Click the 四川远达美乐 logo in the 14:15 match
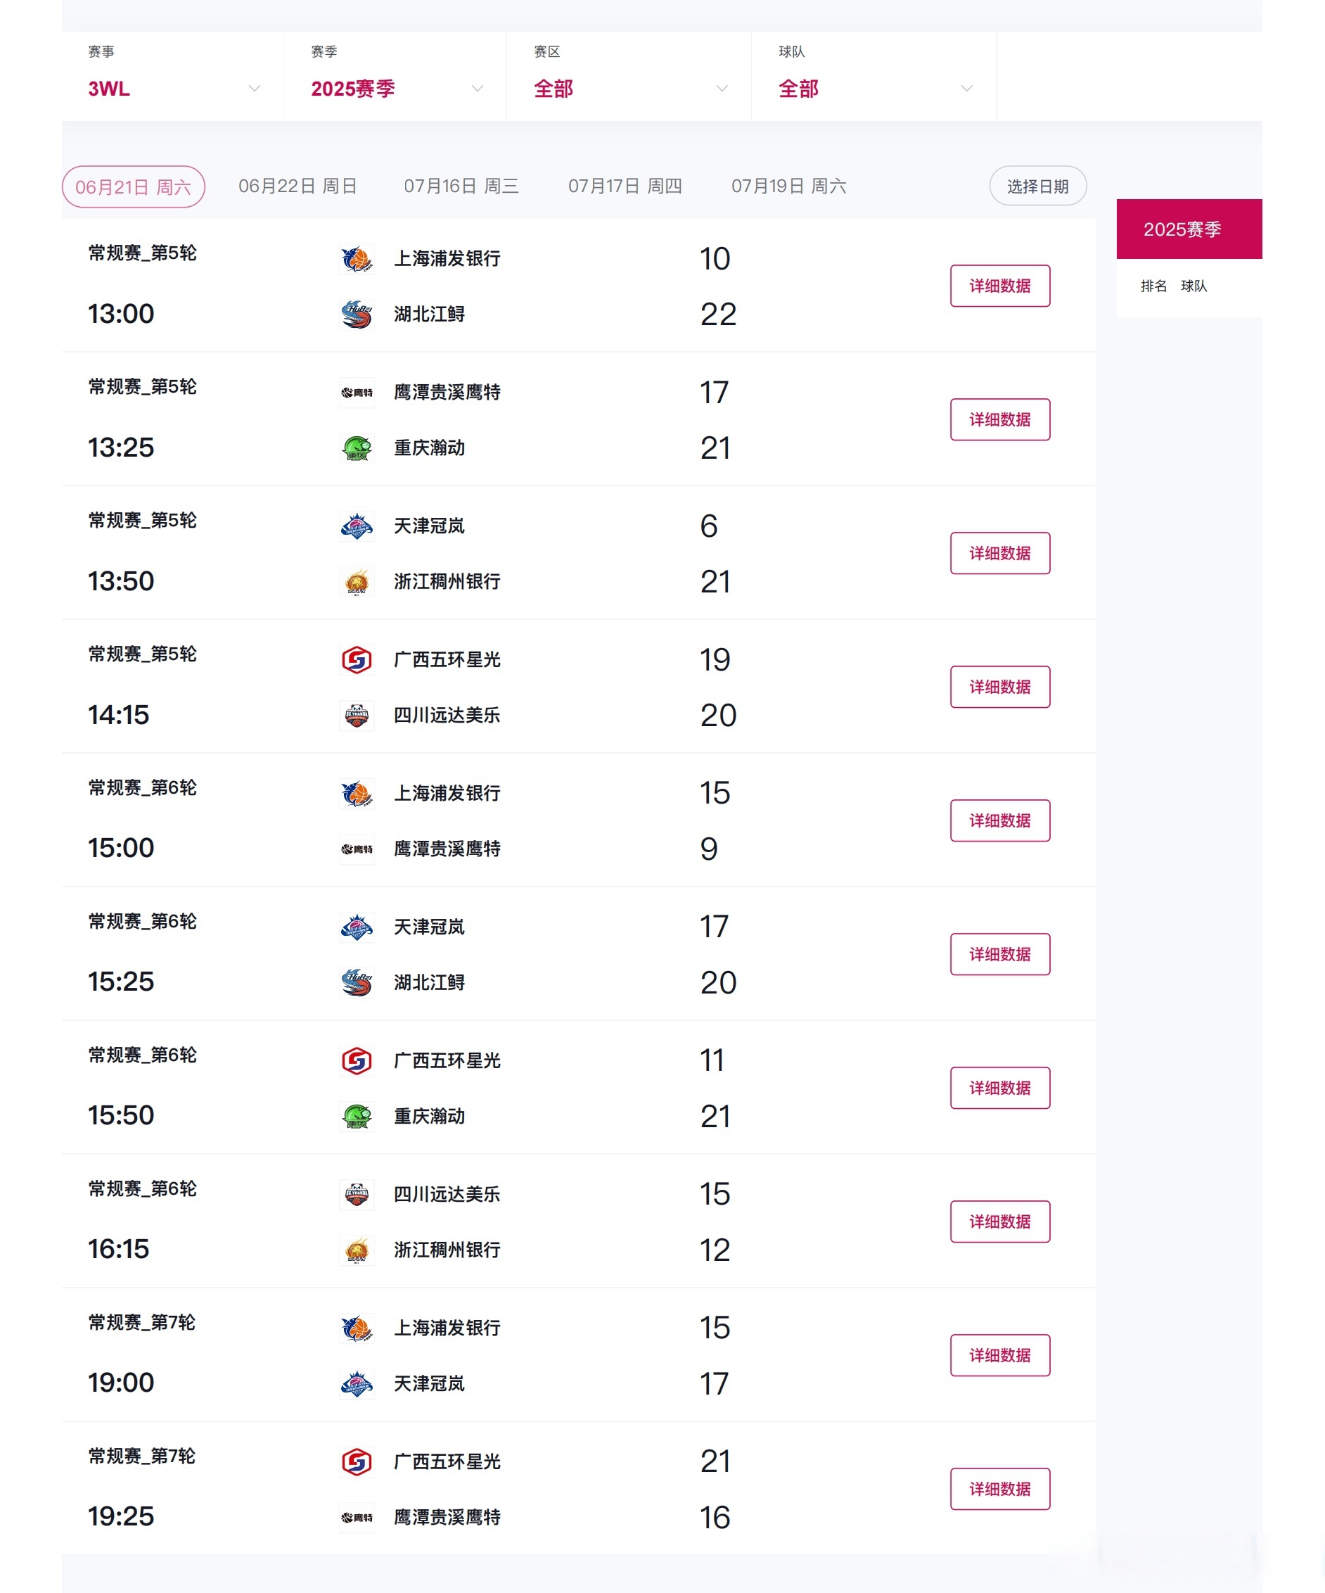Viewport: 1325px width, 1593px height. (x=357, y=716)
